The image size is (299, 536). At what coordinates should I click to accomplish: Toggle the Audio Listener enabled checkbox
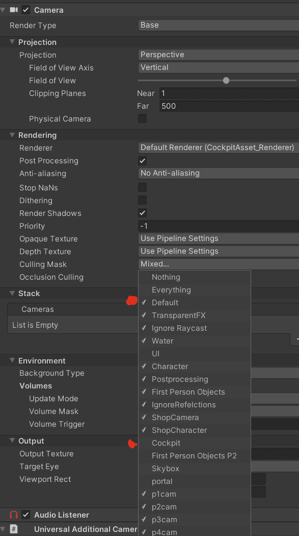(x=26, y=515)
